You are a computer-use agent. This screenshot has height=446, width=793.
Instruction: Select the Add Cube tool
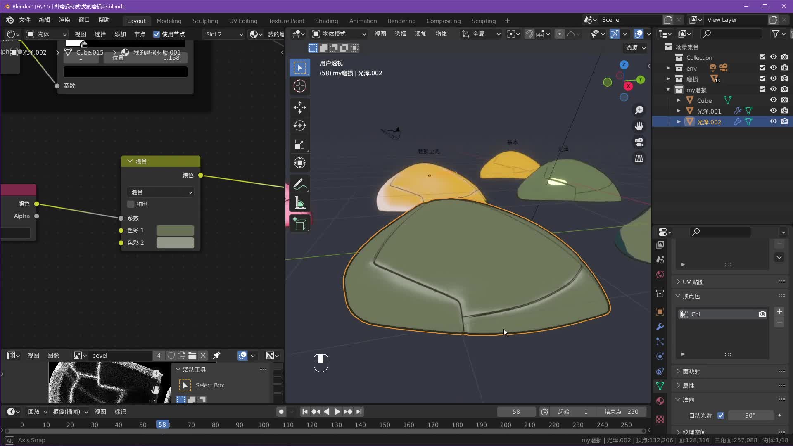[300, 224]
